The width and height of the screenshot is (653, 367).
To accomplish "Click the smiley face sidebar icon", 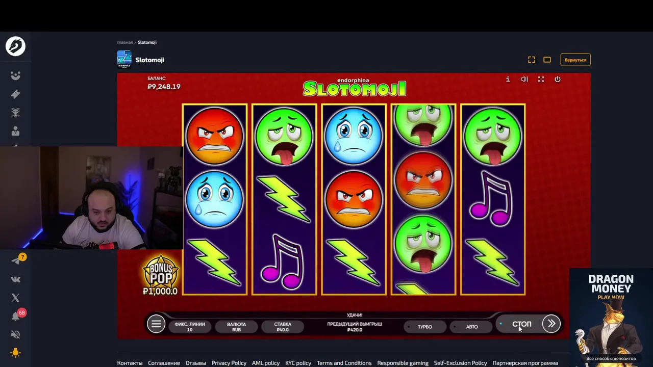I will click(x=15, y=75).
